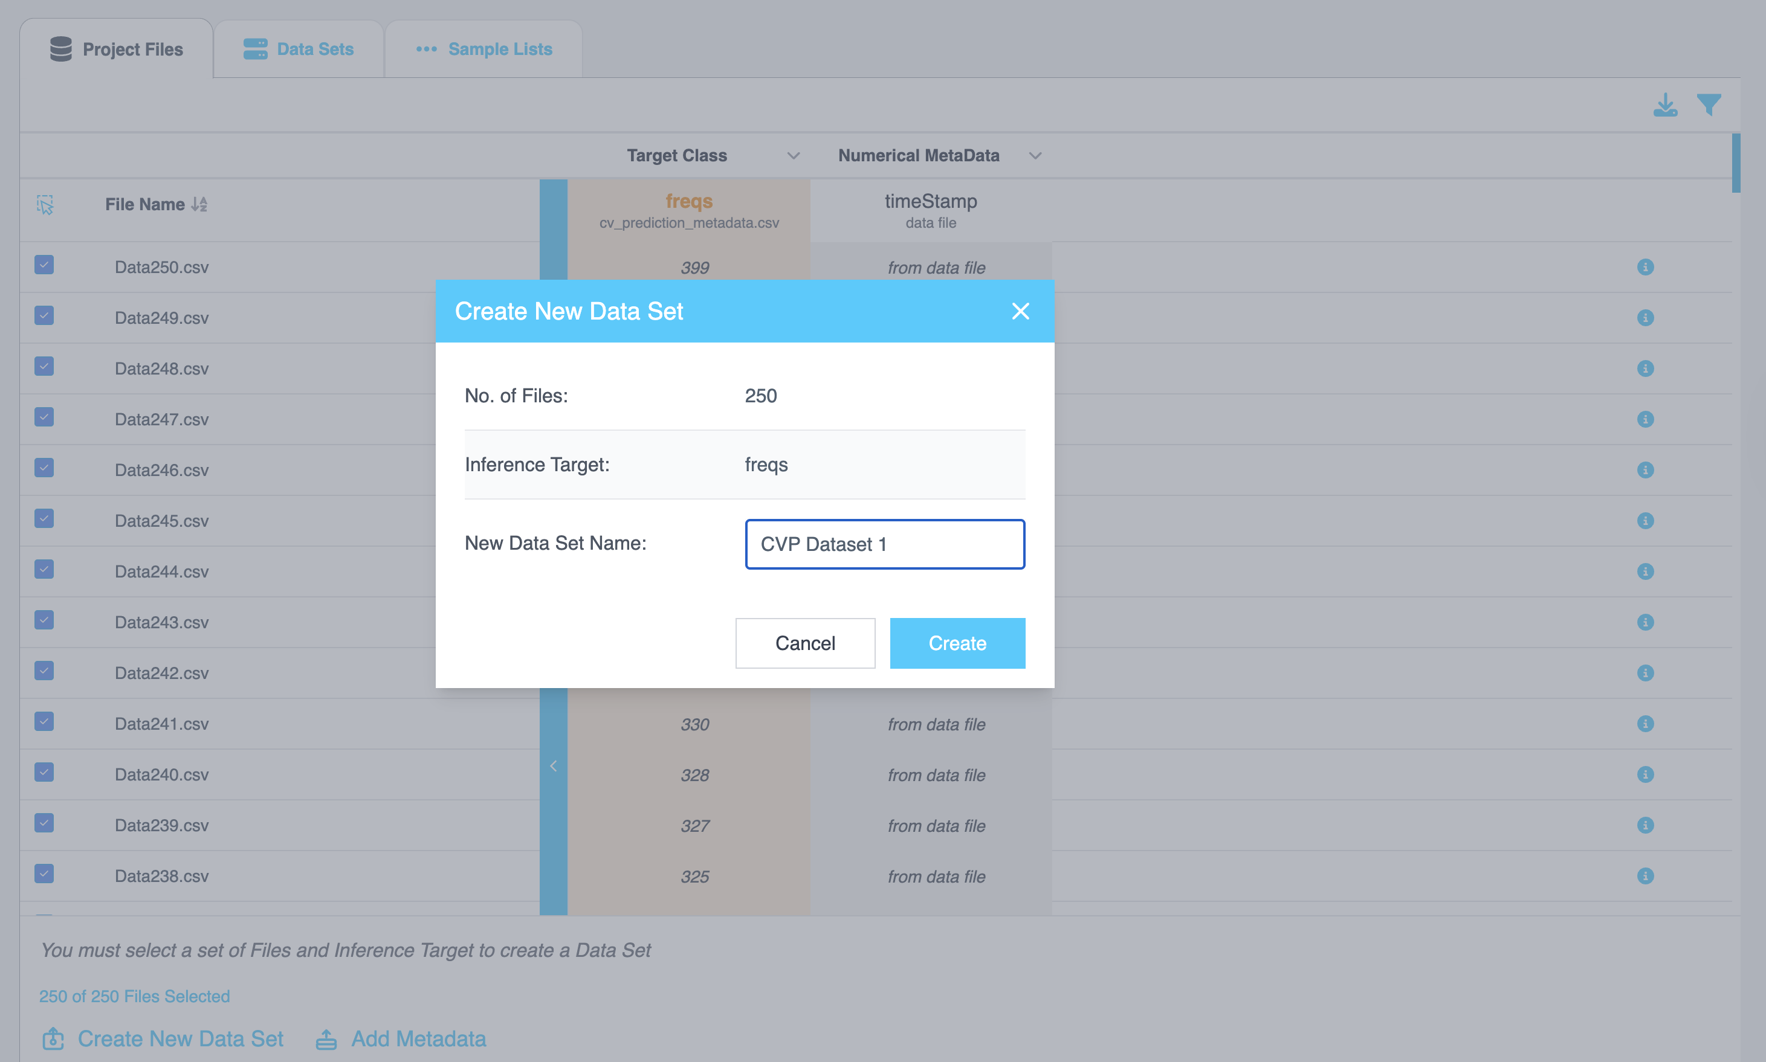Click the New Data Set Name field
The width and height of the screenshot is (1766, 1062).
coord(885,545)
